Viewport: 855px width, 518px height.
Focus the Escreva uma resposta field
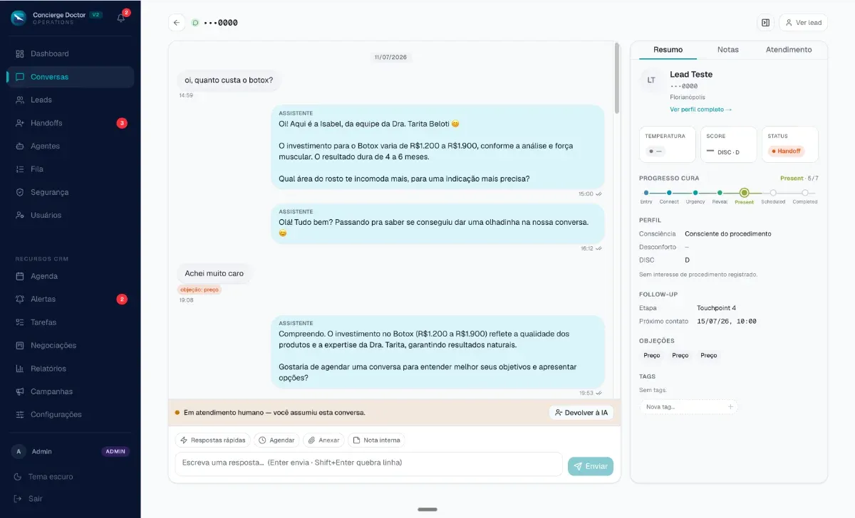coord(368,463)
